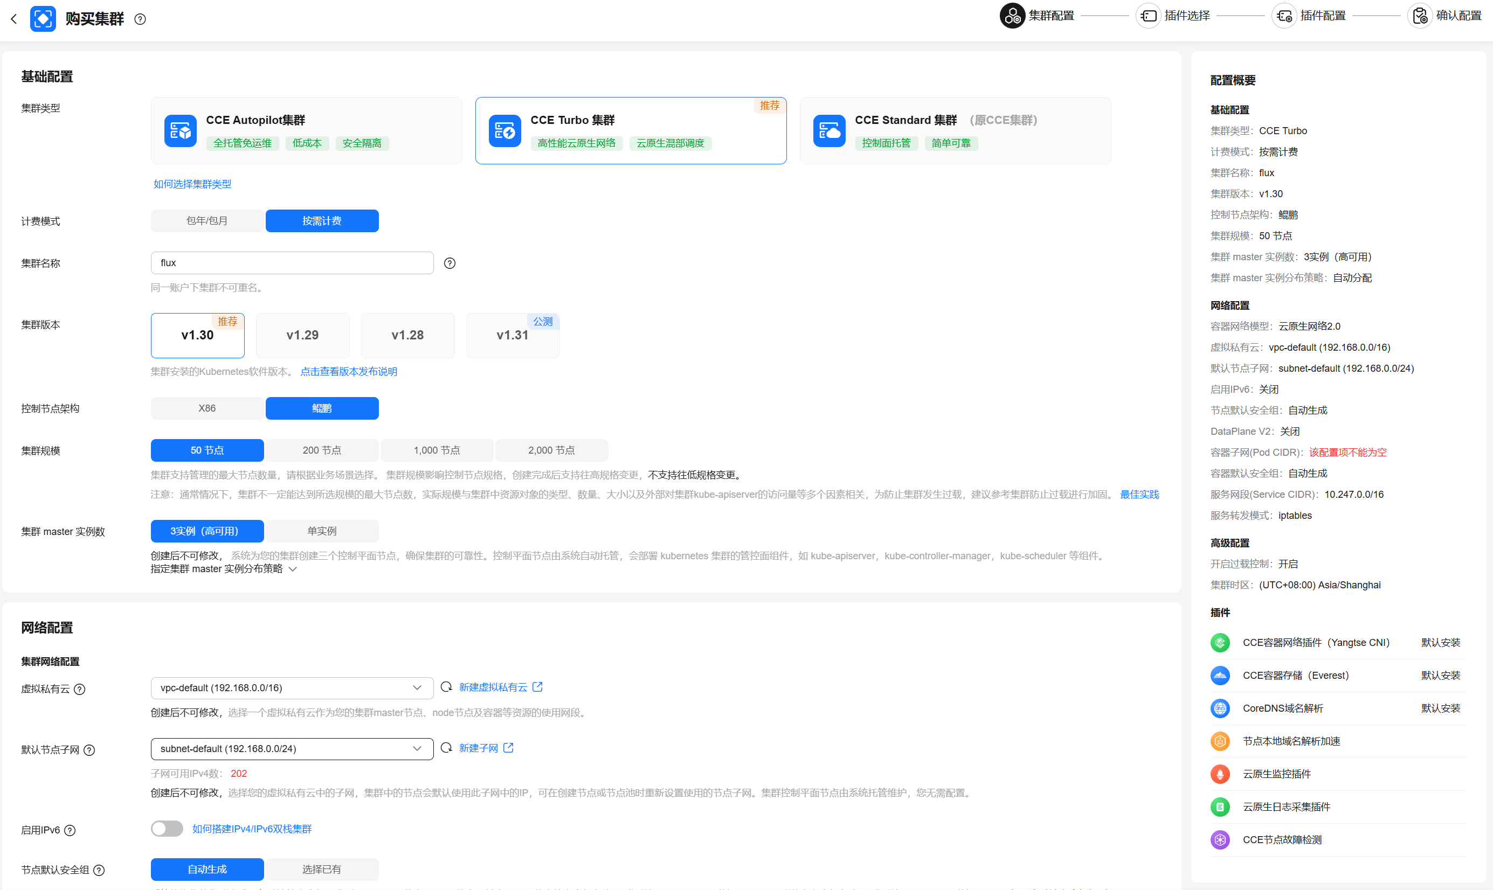Toggle the 启用IPv6 switch

(167, 829)
